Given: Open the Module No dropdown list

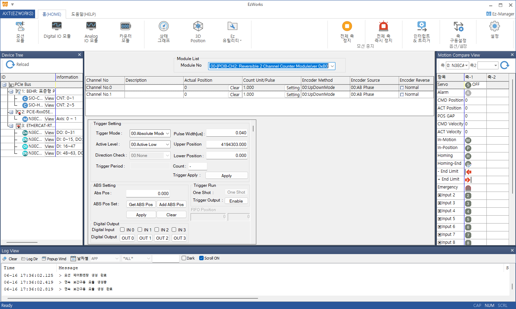Looking at the screenshot, I should click(x=332, y=66).
